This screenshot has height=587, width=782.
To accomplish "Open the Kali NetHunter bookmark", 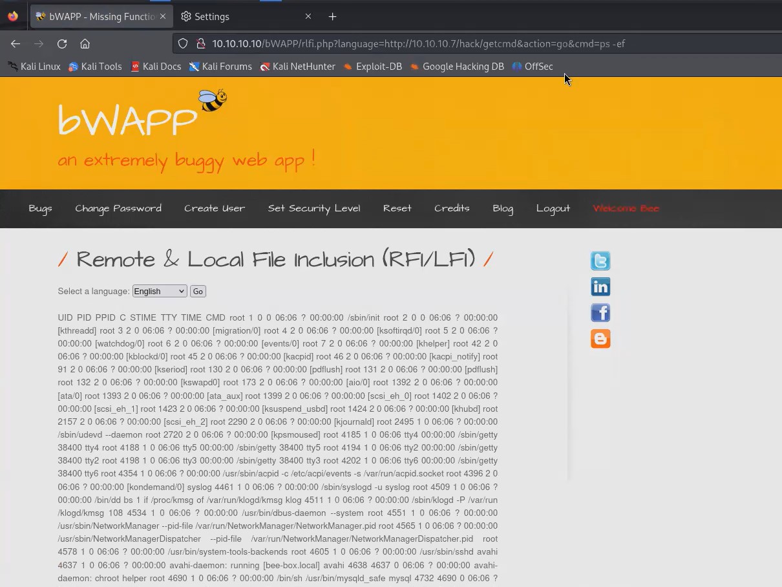I will click(x=297, y=66).
